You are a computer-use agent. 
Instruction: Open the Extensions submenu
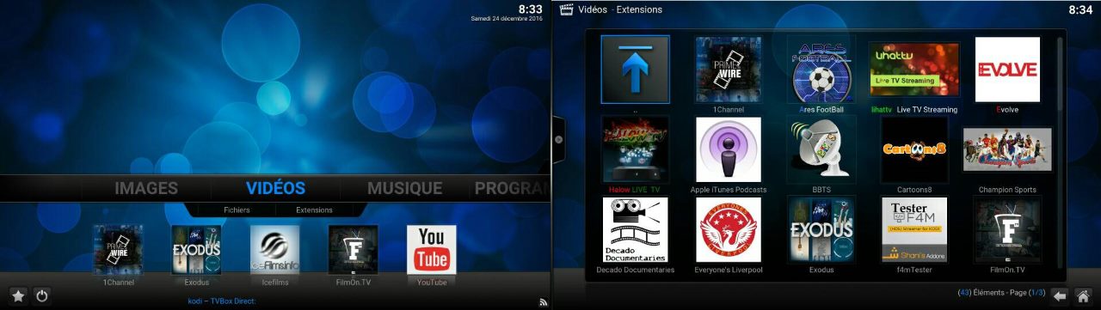coord(314,210)
